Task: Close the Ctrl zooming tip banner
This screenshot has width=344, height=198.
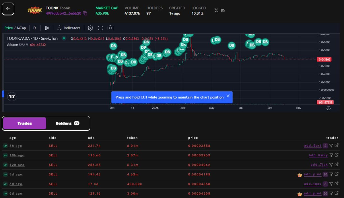Action: tap(228, 96)
